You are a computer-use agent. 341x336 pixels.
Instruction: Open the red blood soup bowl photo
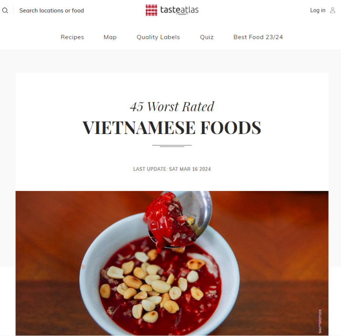172,263
